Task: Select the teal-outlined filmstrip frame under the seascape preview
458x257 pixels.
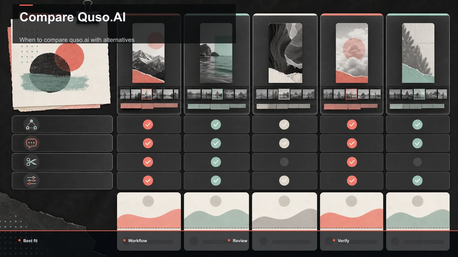Action: tap(218, 94)
